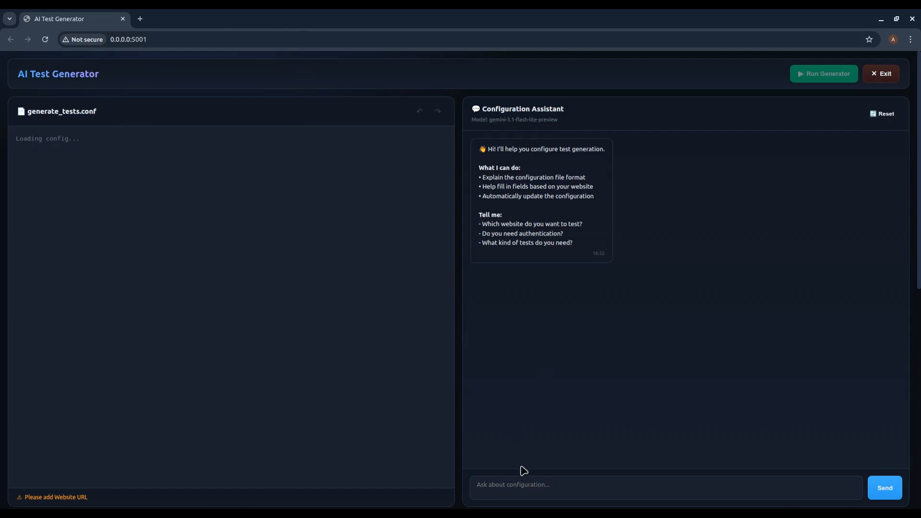Click the Send button

(x=885, y=487)
